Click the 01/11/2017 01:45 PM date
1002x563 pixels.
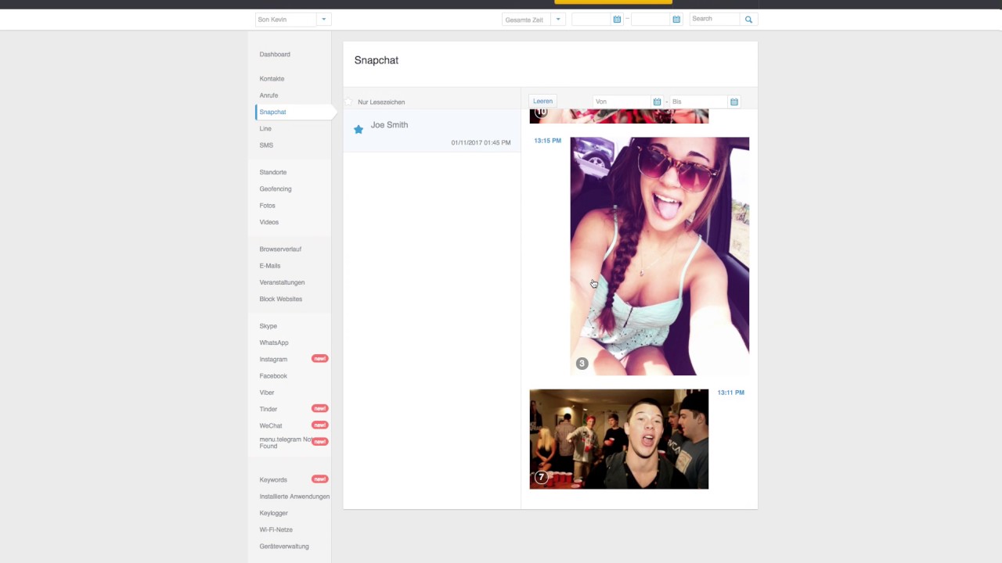(481, 143)
